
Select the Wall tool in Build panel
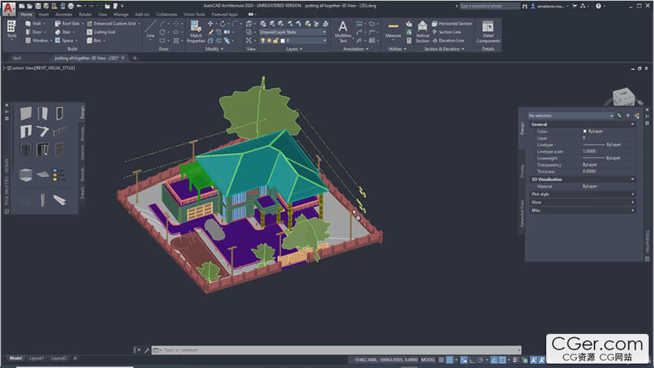click(x=35, y=23)
